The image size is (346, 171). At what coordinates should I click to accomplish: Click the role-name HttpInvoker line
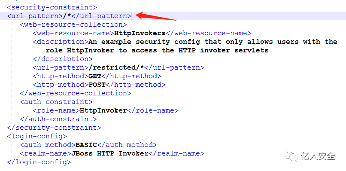pos(106,110)
